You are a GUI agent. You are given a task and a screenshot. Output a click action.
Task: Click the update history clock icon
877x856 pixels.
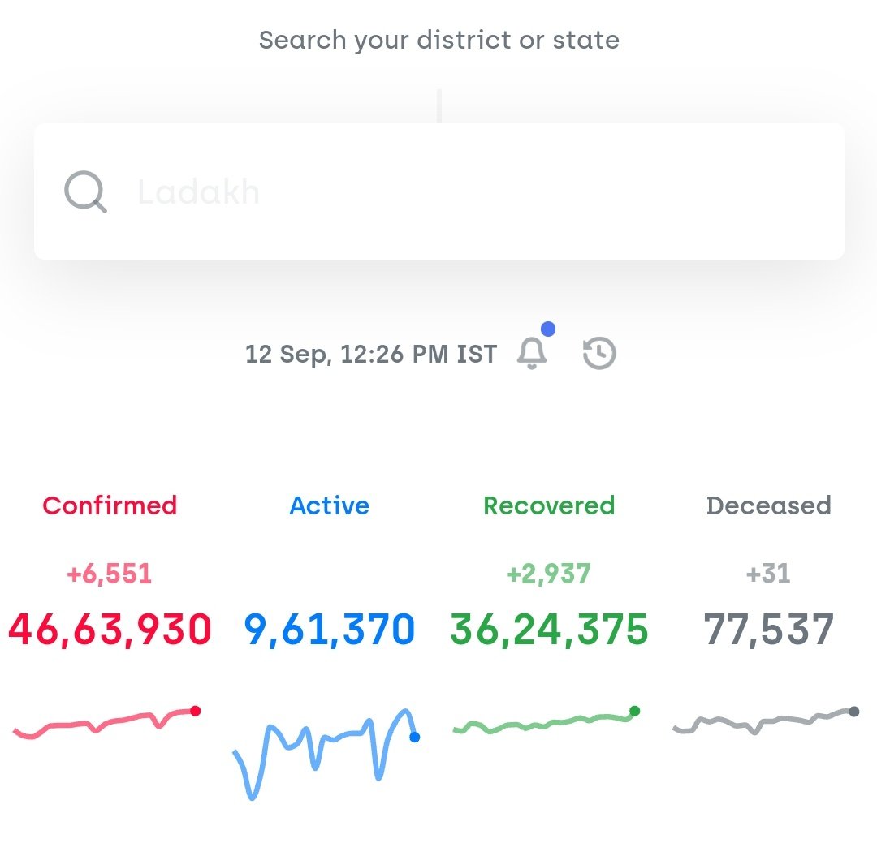(598, 352)
